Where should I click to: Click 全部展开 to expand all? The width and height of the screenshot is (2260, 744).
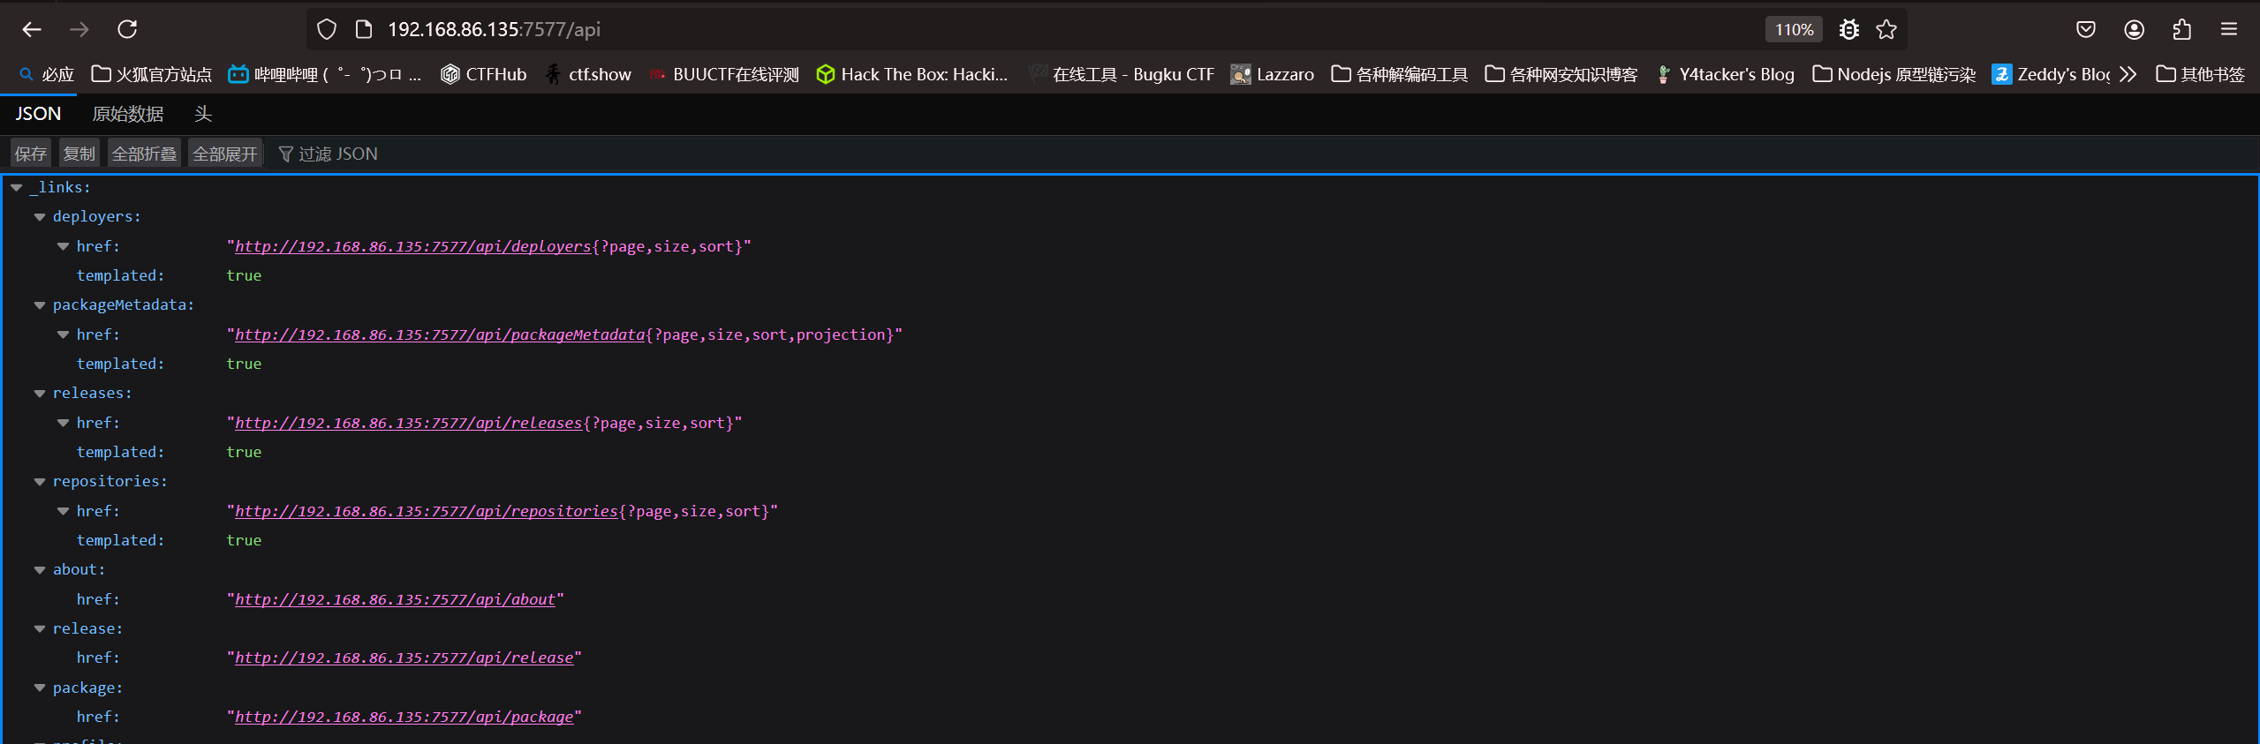225,154
